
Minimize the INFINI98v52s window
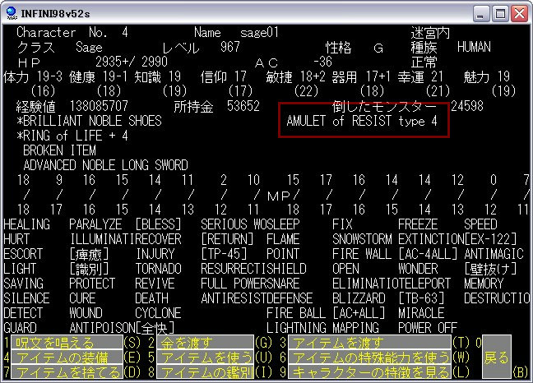point(480,14)
